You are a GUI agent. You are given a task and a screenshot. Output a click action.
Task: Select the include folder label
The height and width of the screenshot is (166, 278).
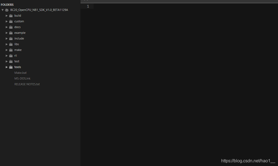(19, 38)
